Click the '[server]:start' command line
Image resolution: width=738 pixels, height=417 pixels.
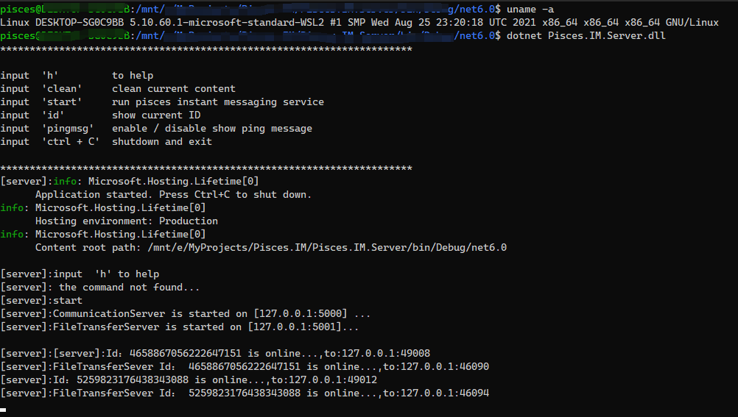point(41,300)
